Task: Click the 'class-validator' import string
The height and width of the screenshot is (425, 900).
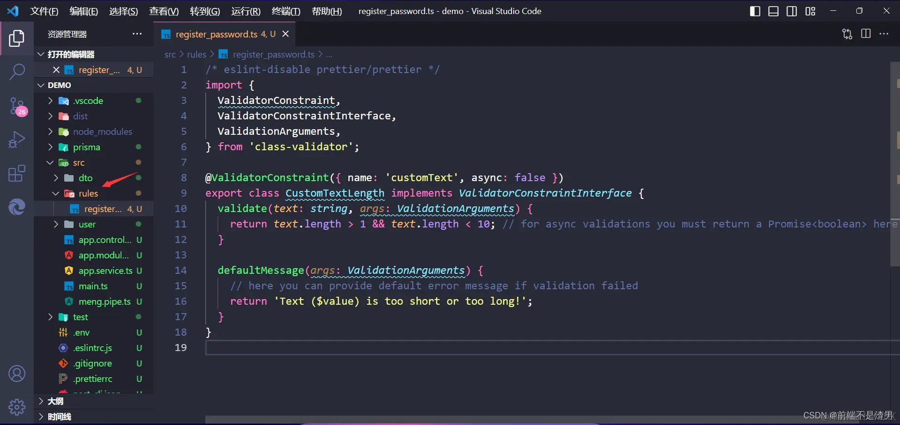Action: click(x=301, y=147)
